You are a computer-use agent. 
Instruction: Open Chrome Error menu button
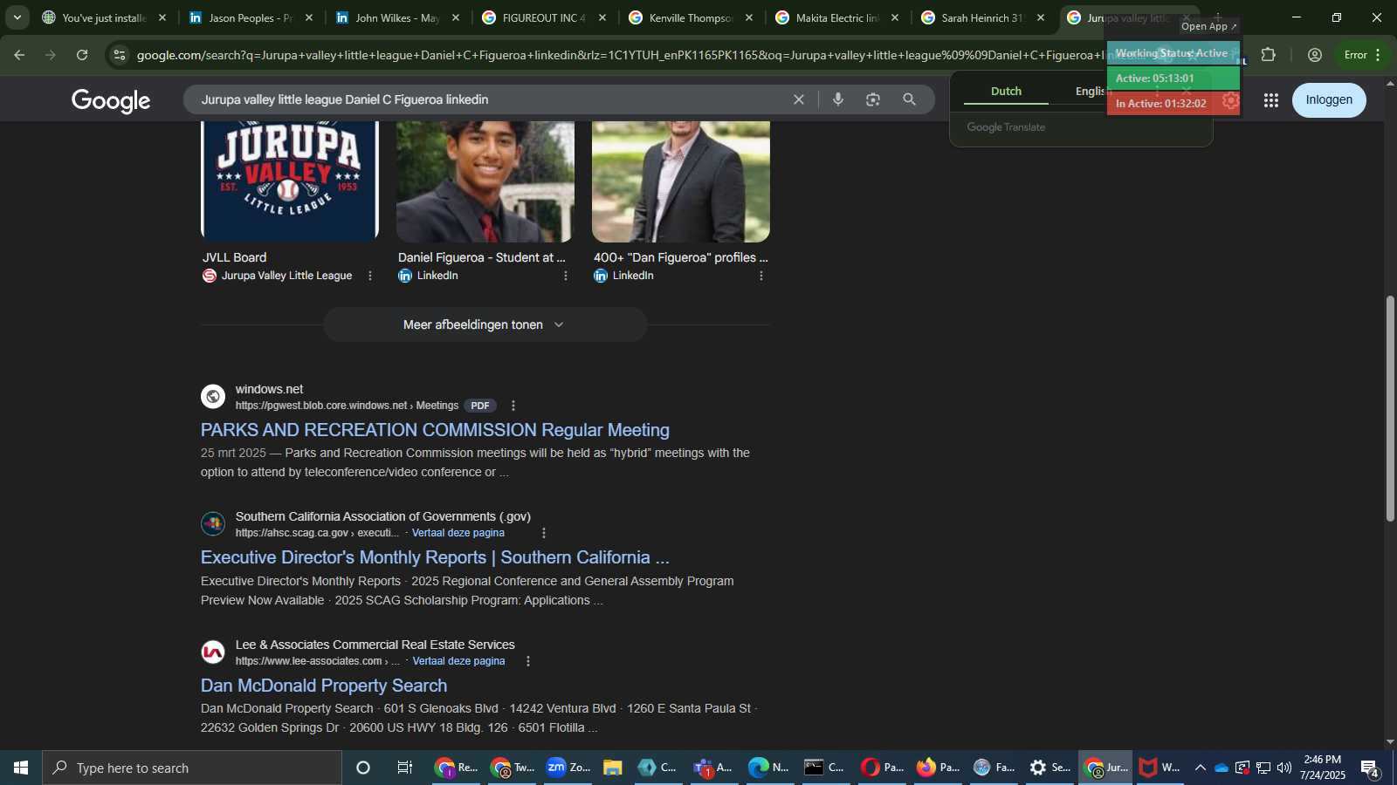[x=1363, y=55]
